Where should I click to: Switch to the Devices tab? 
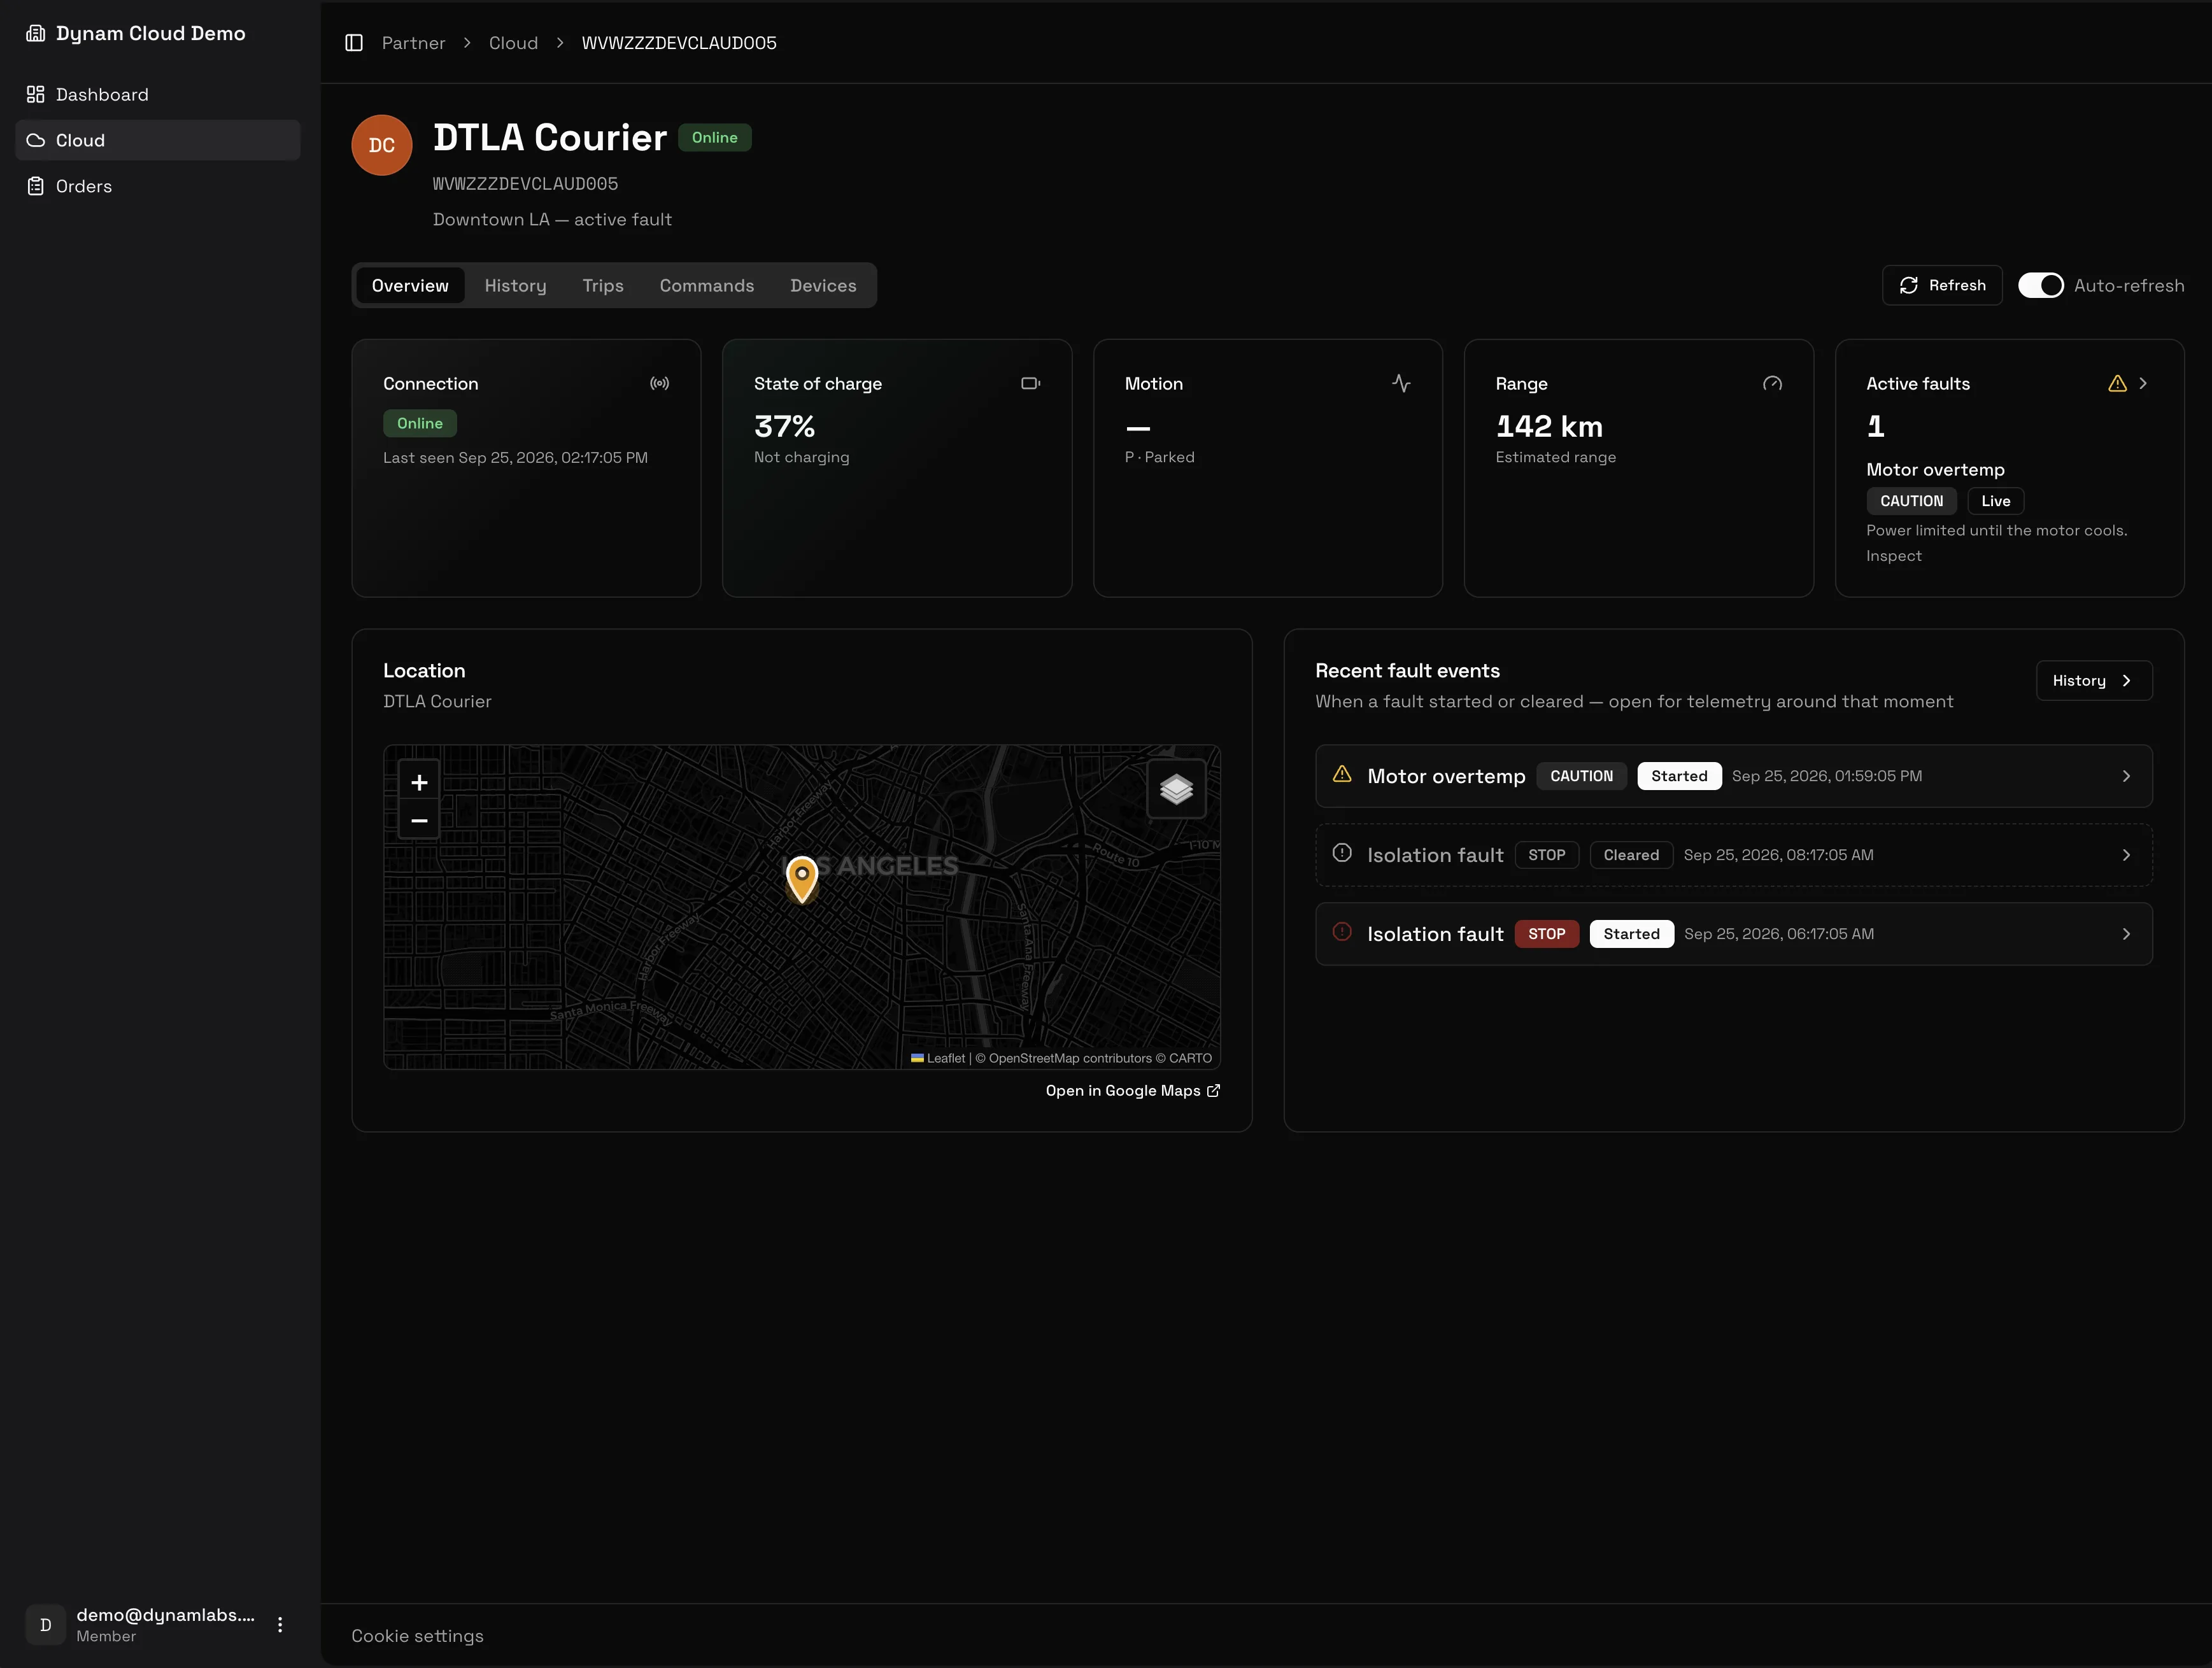click(x=823, y=286)
